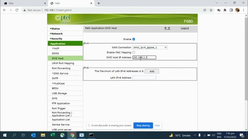Click the volume icon in system tray
248x139 pixels.
tap(214, 135)
